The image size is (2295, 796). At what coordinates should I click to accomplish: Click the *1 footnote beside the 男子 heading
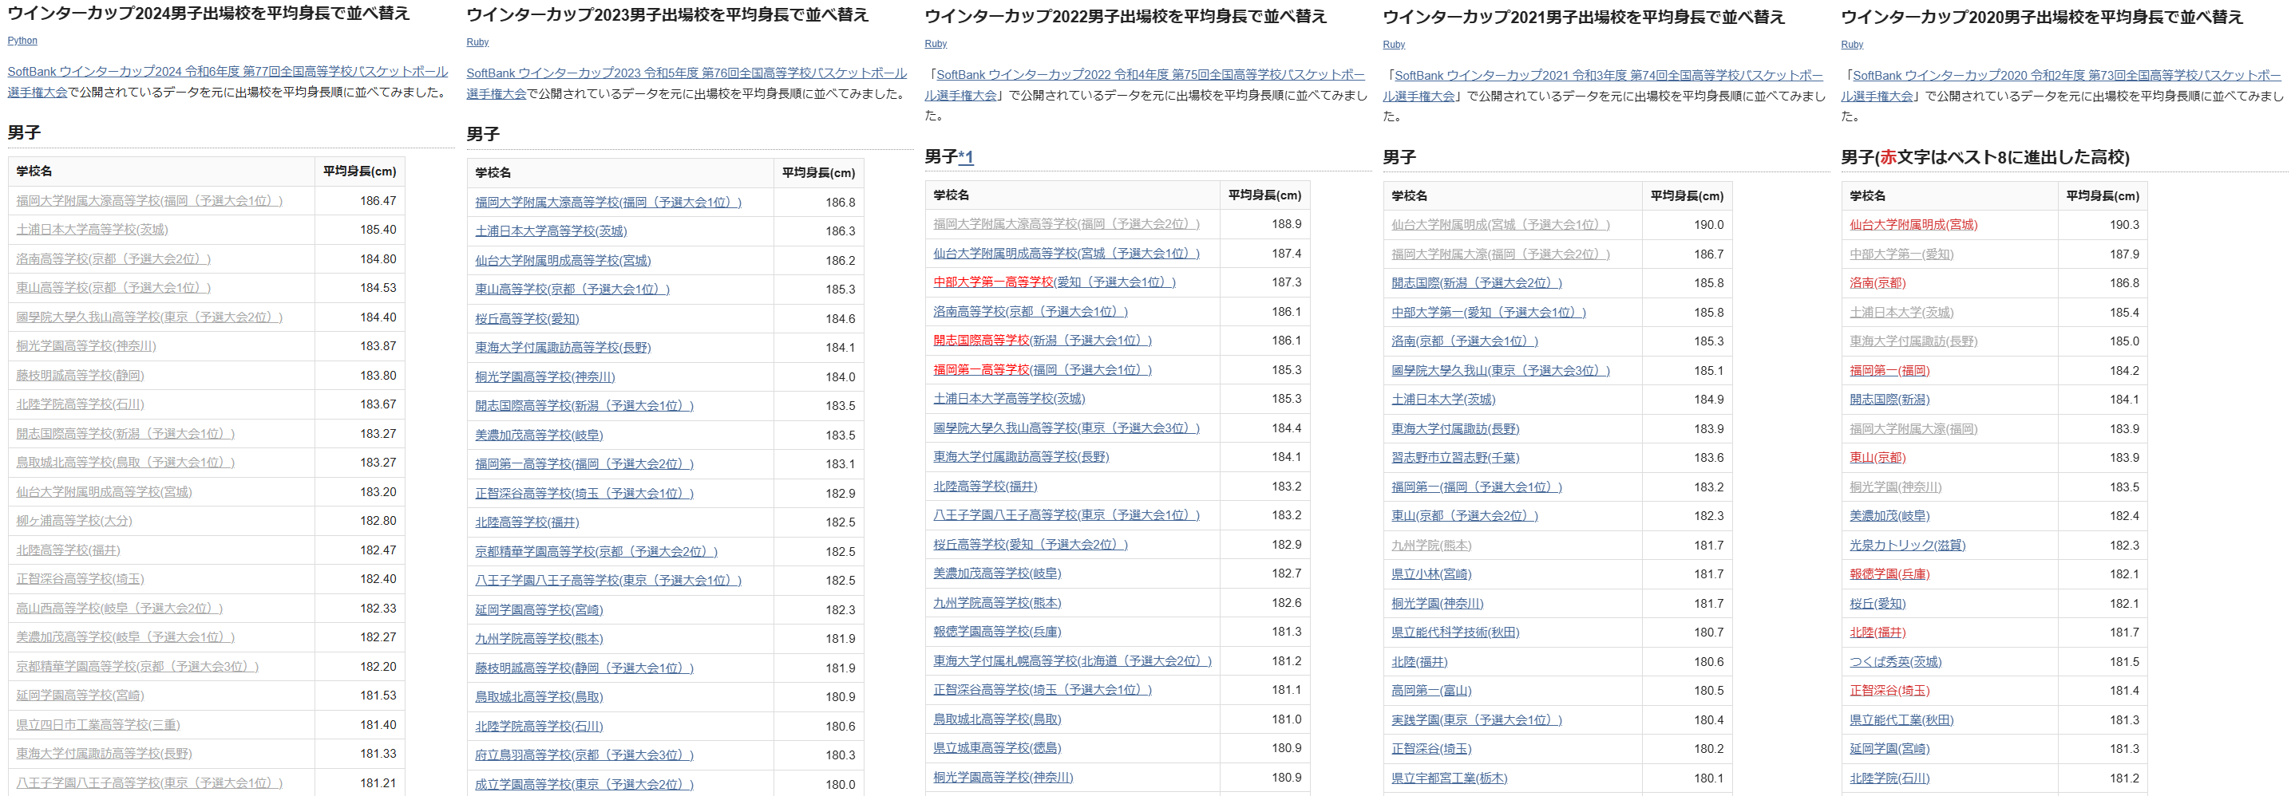(966, 158)
